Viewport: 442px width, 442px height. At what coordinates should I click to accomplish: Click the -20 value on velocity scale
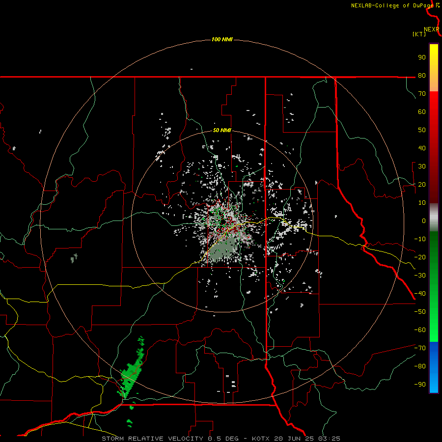click(420, 257)
